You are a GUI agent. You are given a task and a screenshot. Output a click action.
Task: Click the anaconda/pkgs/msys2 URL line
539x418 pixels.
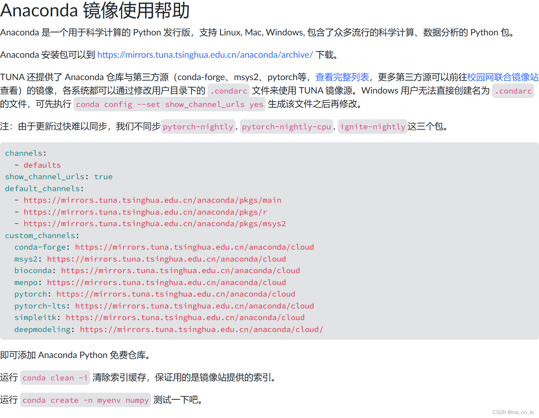(x=150, y=224)
